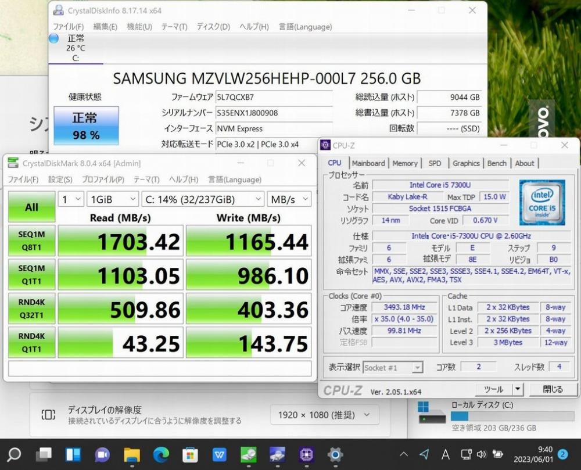This screenshot has height=470, width=581.
Task: Switch to the SPD tab in CPU-Z
Action: tap(435, 163)
